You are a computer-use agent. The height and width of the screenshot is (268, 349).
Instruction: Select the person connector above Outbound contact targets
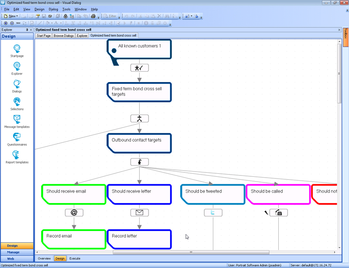point(139,119)
